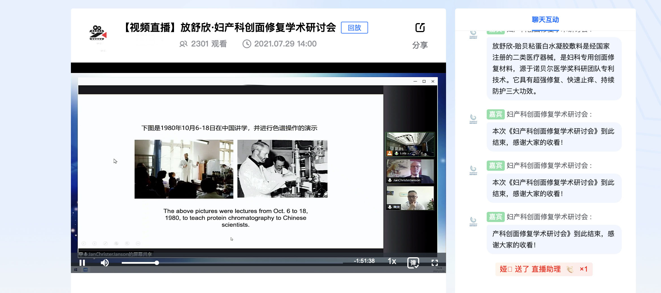Click the 送了 直播助理 gift notification
The image size is (661, 293).
pyautogui.click(x=544, y=269)
